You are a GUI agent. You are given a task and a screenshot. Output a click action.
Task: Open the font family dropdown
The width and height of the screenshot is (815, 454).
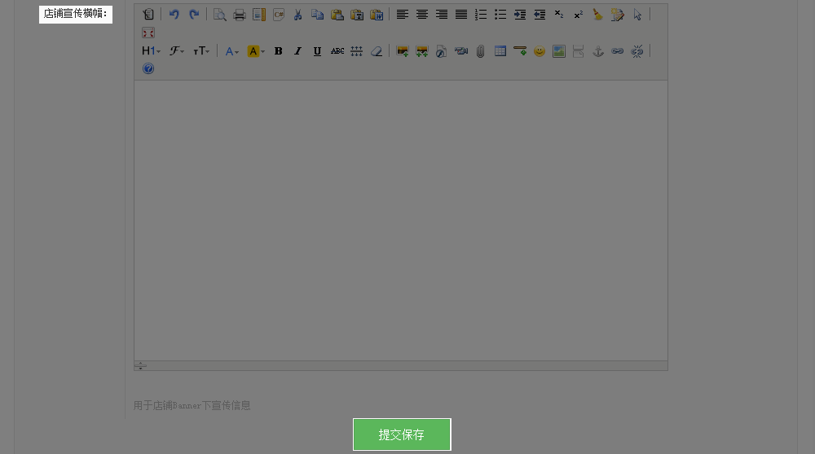click(176, 51)
